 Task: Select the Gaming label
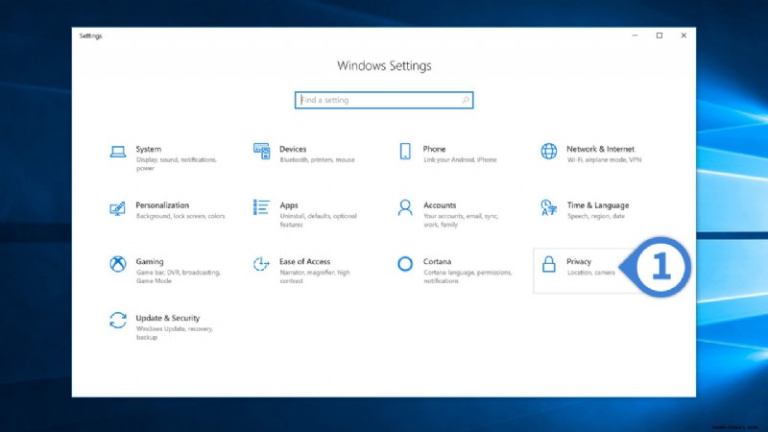(150, 261)
